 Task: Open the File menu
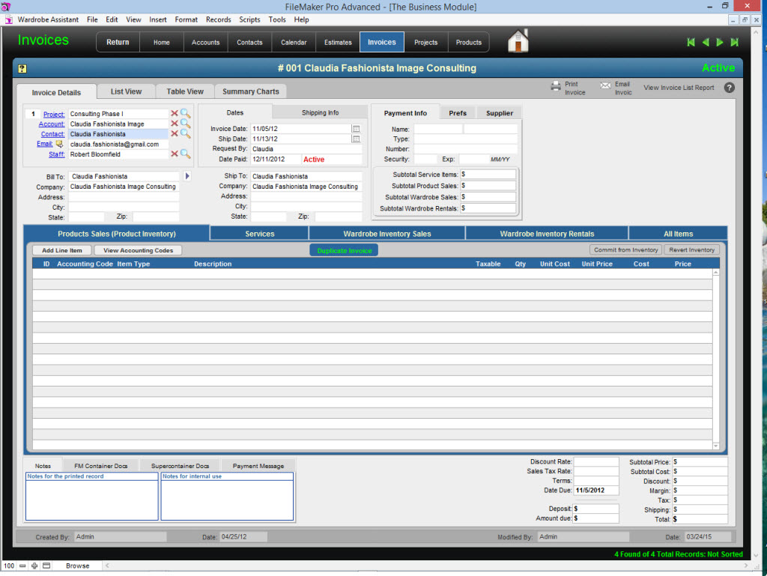[92, 19]
